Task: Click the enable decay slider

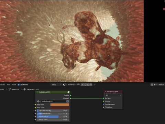Action: [53, 117]
